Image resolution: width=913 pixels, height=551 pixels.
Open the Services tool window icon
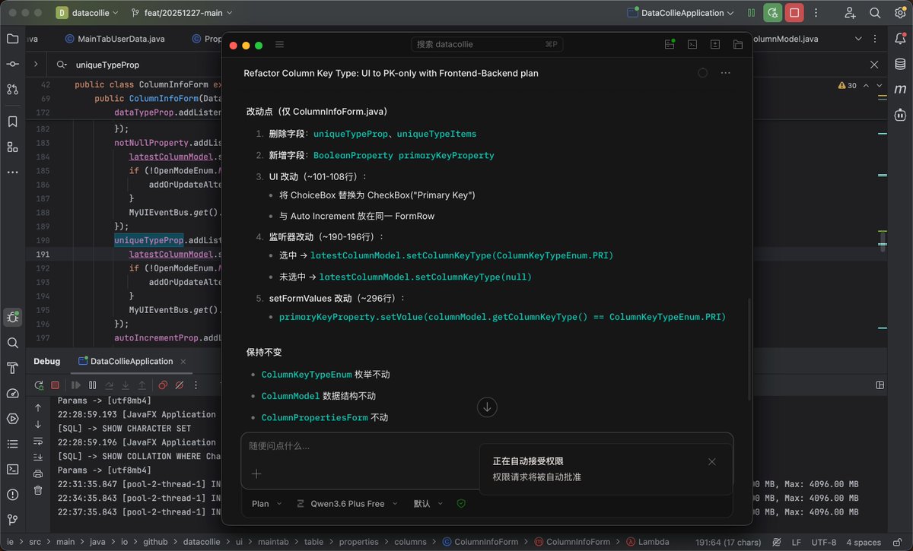tap(12, 418)
